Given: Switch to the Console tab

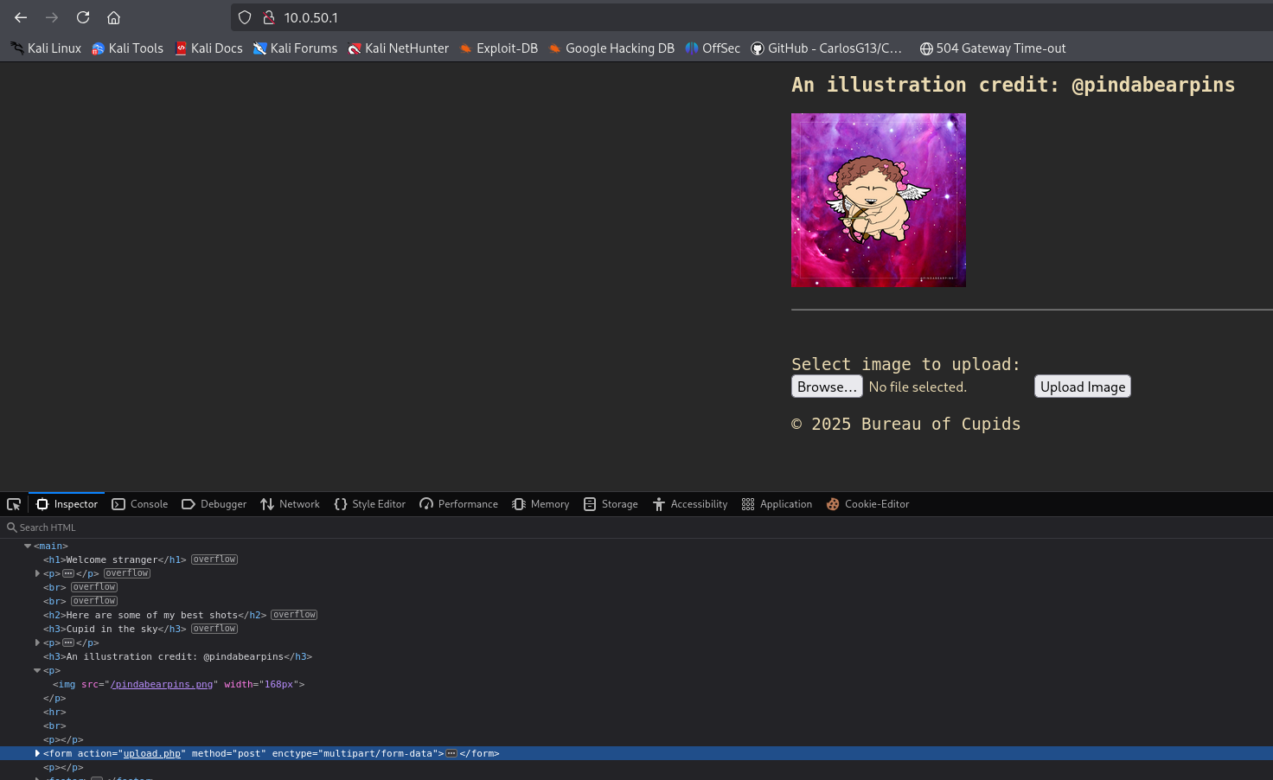Looking at the screenshot, I should point(140,504).
